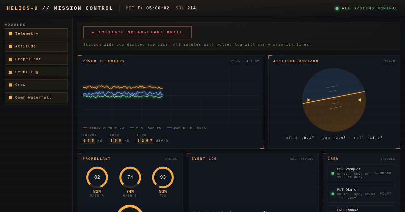The image size is (405, 212).
Task: Click the PROPELLANT panel title
Action: coord(97,159)
